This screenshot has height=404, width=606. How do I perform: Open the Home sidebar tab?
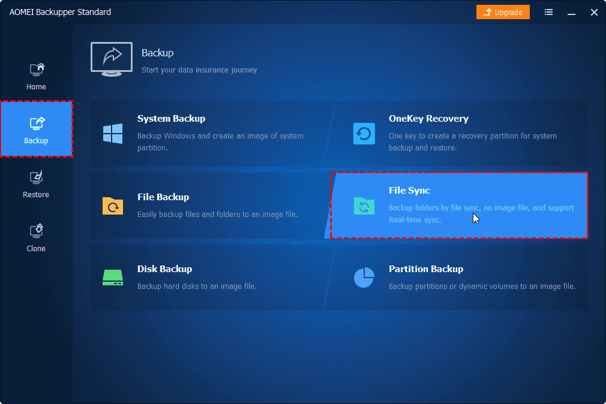(36, 77)
